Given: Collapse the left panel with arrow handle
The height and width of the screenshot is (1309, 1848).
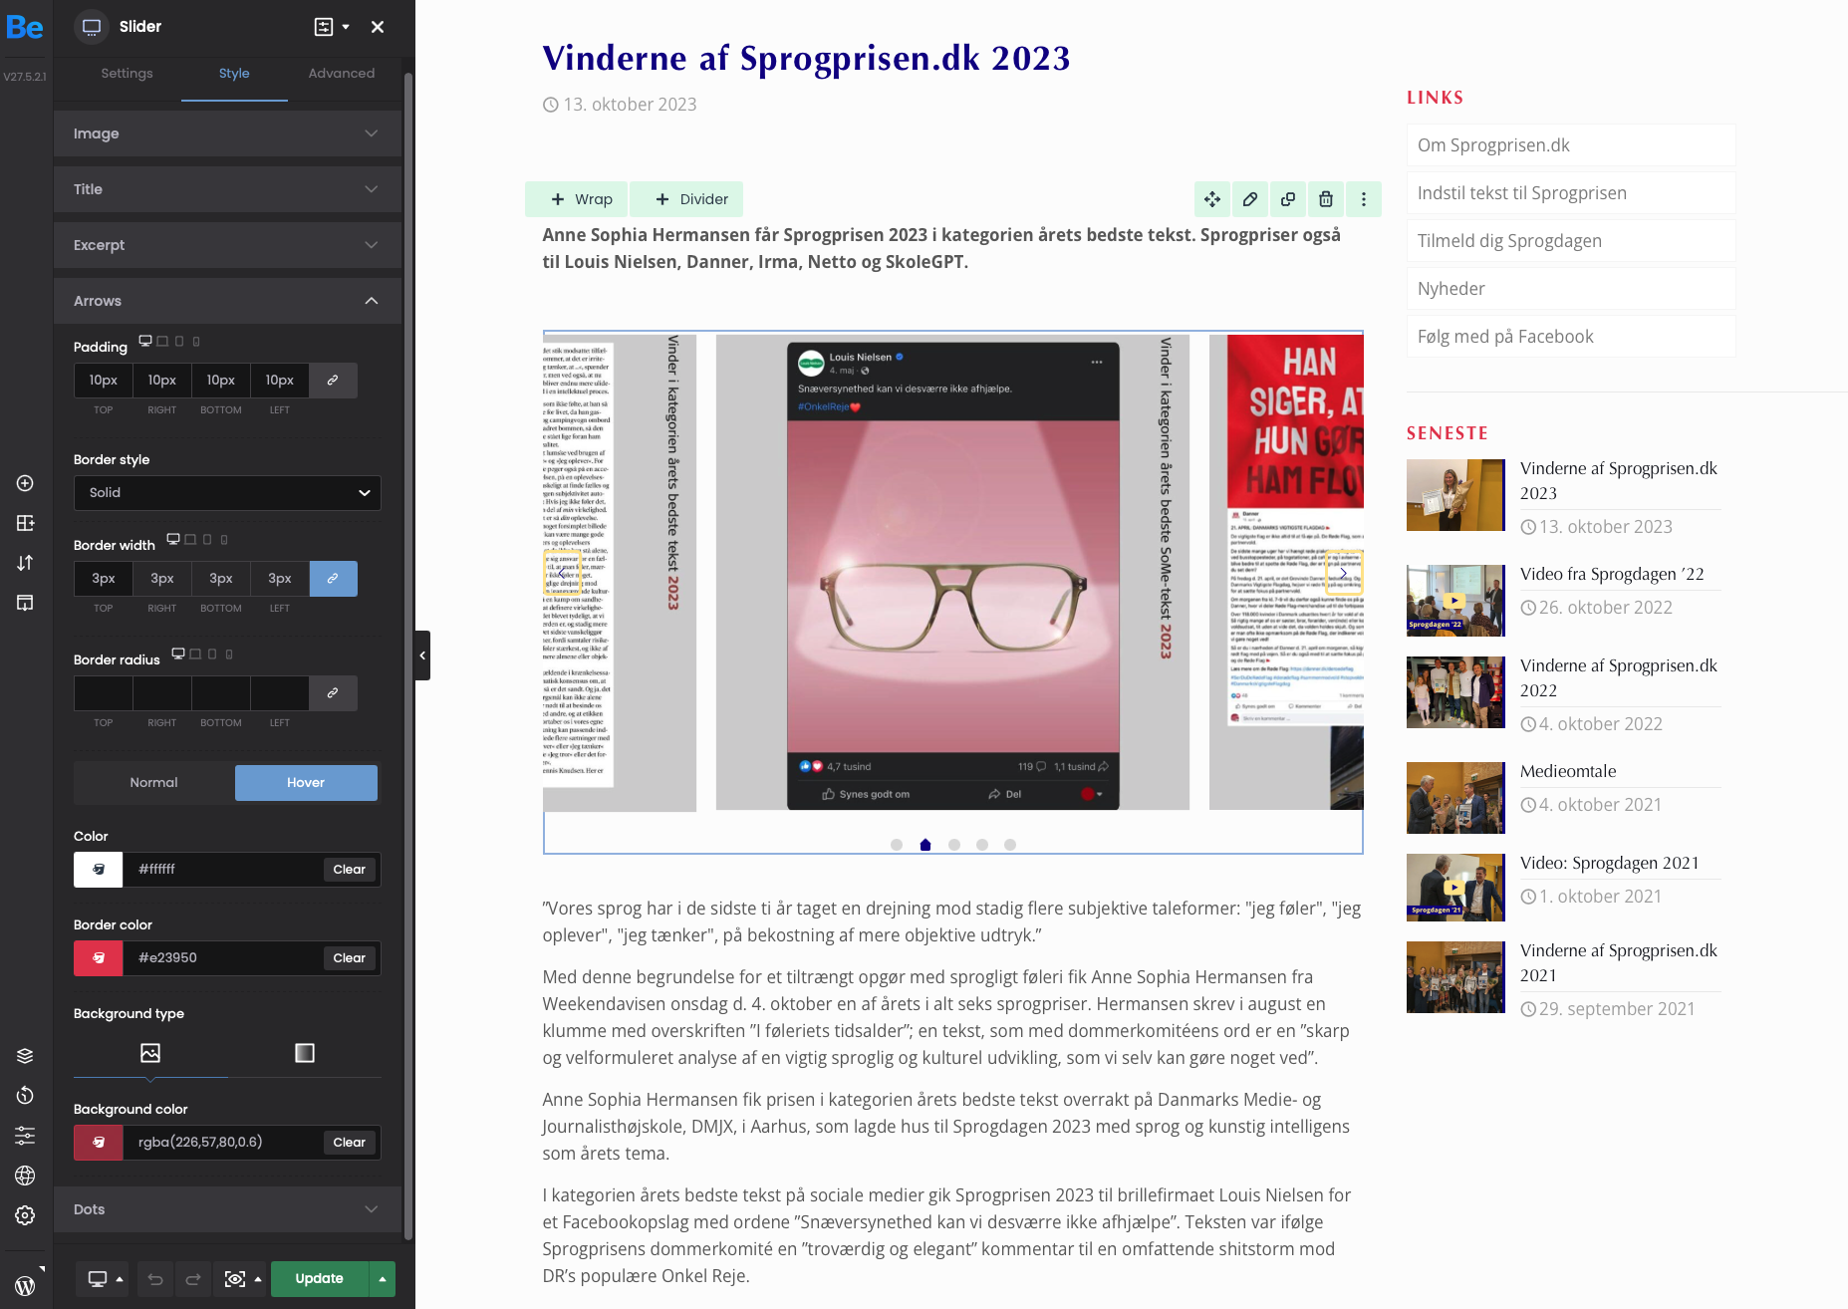Looking at the screenshot, I should point(422,655).
